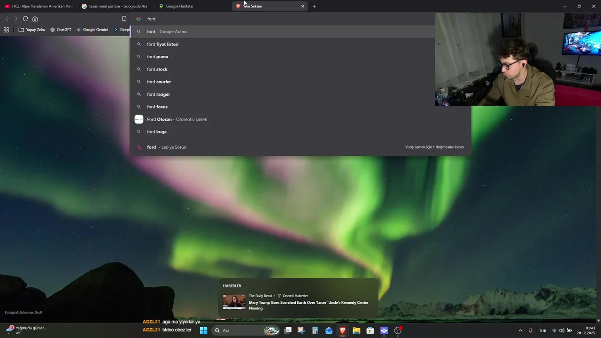The width and height of the screenshot is (601, 338).
Task: Open Task View in the taskbar
Action: click(x=288, y=330)
